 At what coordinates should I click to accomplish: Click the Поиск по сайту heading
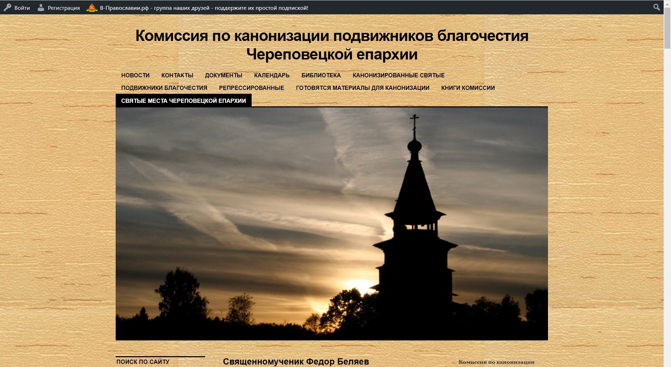tap(143, 362)
